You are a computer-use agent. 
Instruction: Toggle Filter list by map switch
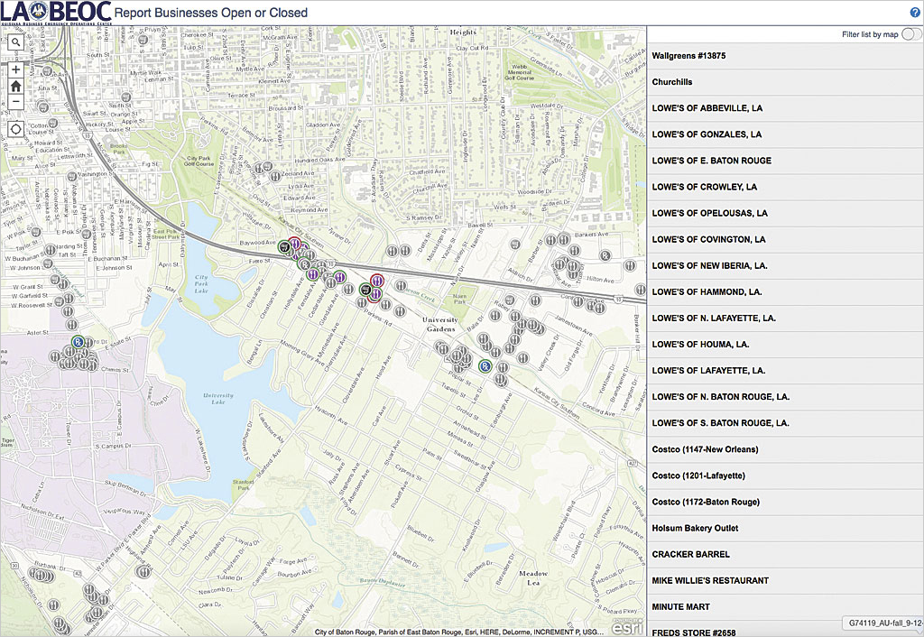pyautogui.click(x=911, y=34)
